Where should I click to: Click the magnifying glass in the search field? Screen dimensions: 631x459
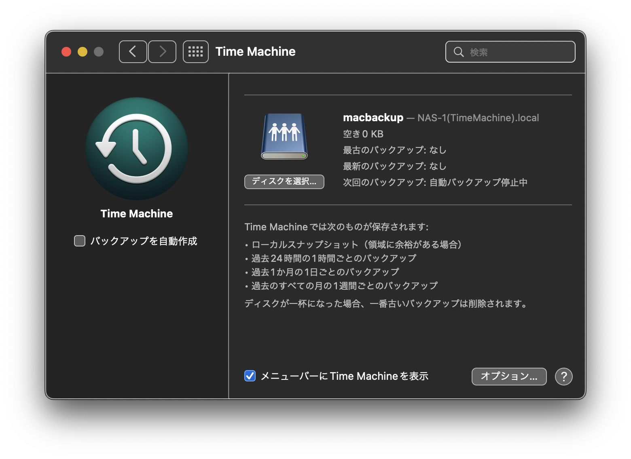(x=458, y=52)
